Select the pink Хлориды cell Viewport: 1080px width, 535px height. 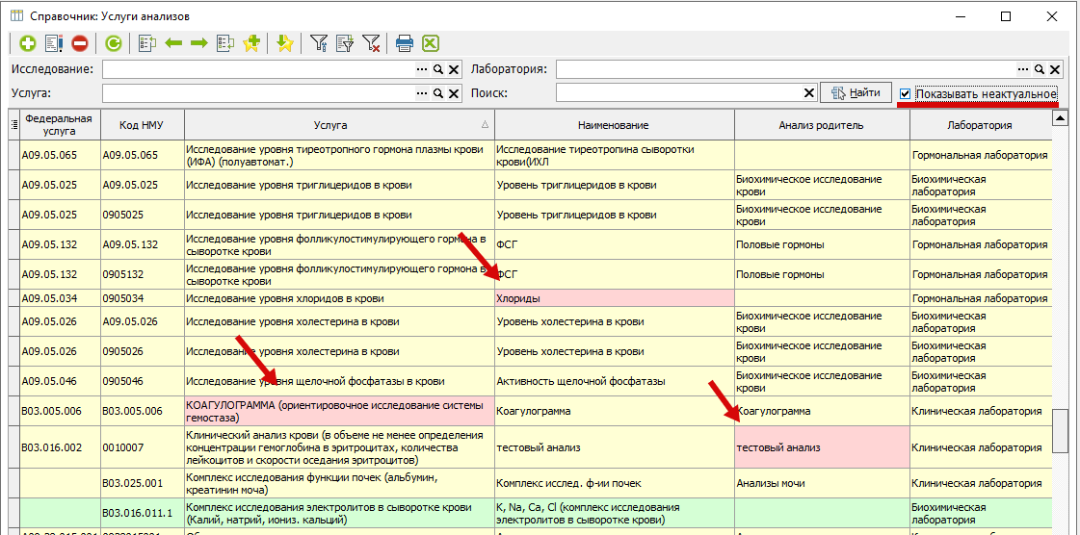tap(614, 298)
